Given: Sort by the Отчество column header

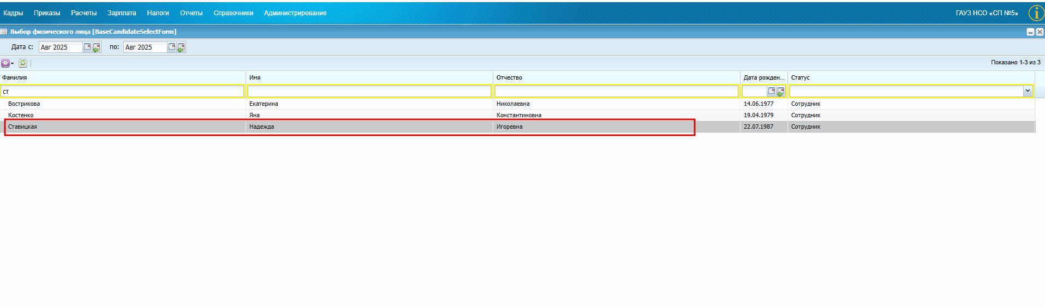Looking at the screenshot, I should (617, 77).
